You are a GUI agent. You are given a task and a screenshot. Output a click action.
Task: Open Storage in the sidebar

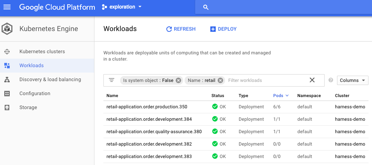(x=28, y=108)
